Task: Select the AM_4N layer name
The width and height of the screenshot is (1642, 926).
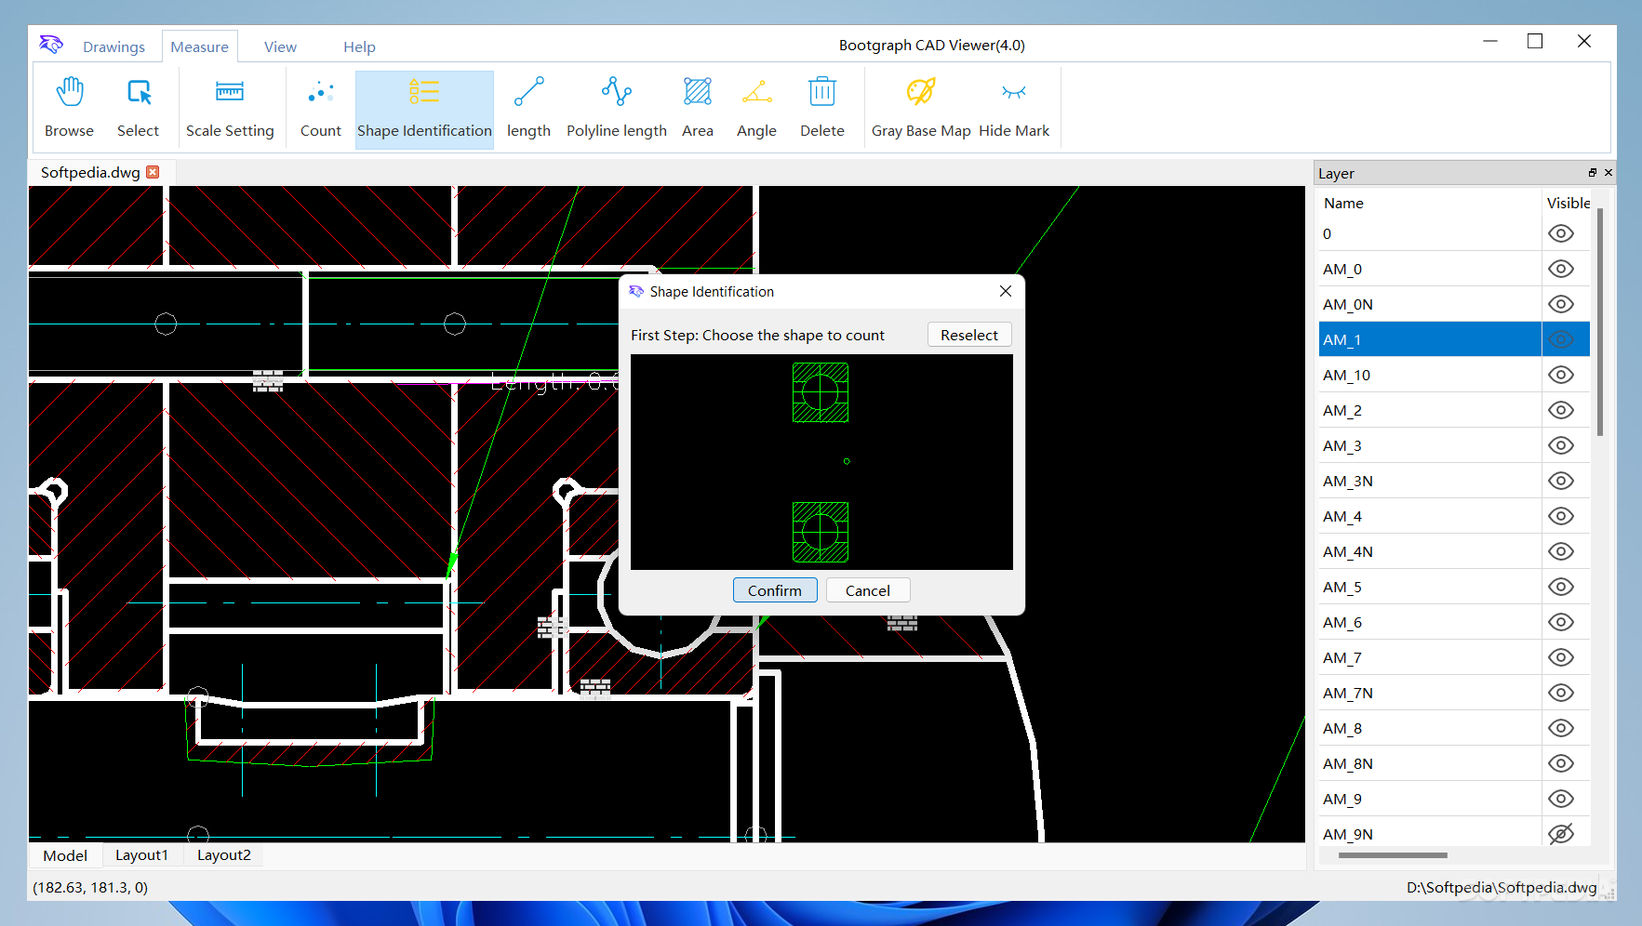Action: pos(1348,551)
